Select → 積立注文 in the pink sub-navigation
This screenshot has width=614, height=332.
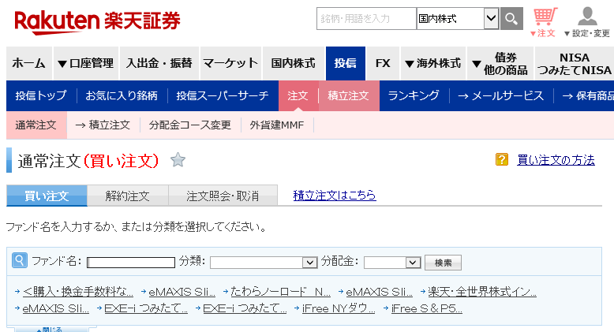click(x=103, y=125)
